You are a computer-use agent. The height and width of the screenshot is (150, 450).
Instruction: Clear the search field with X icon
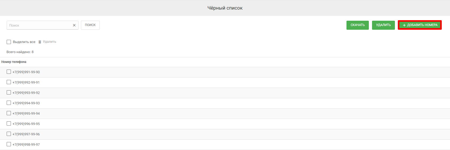(74, 25)
